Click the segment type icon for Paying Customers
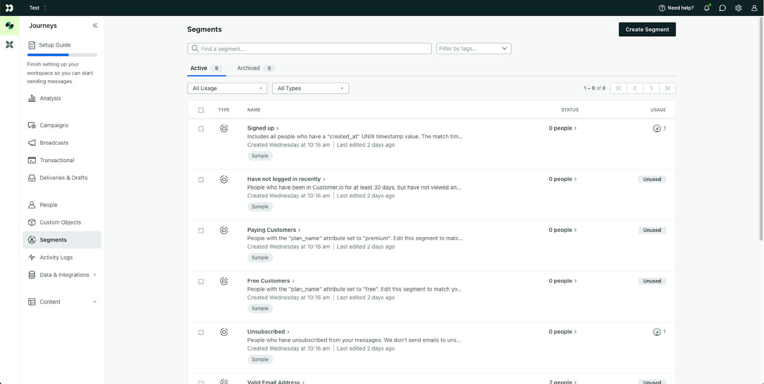Screen dimensions: 764x384 (x=224, y=230)
